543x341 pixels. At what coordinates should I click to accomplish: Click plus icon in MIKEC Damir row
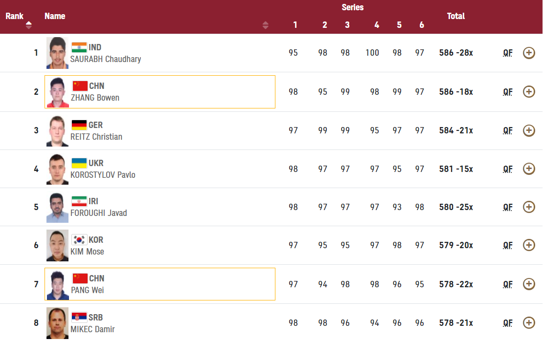point(529,322)
